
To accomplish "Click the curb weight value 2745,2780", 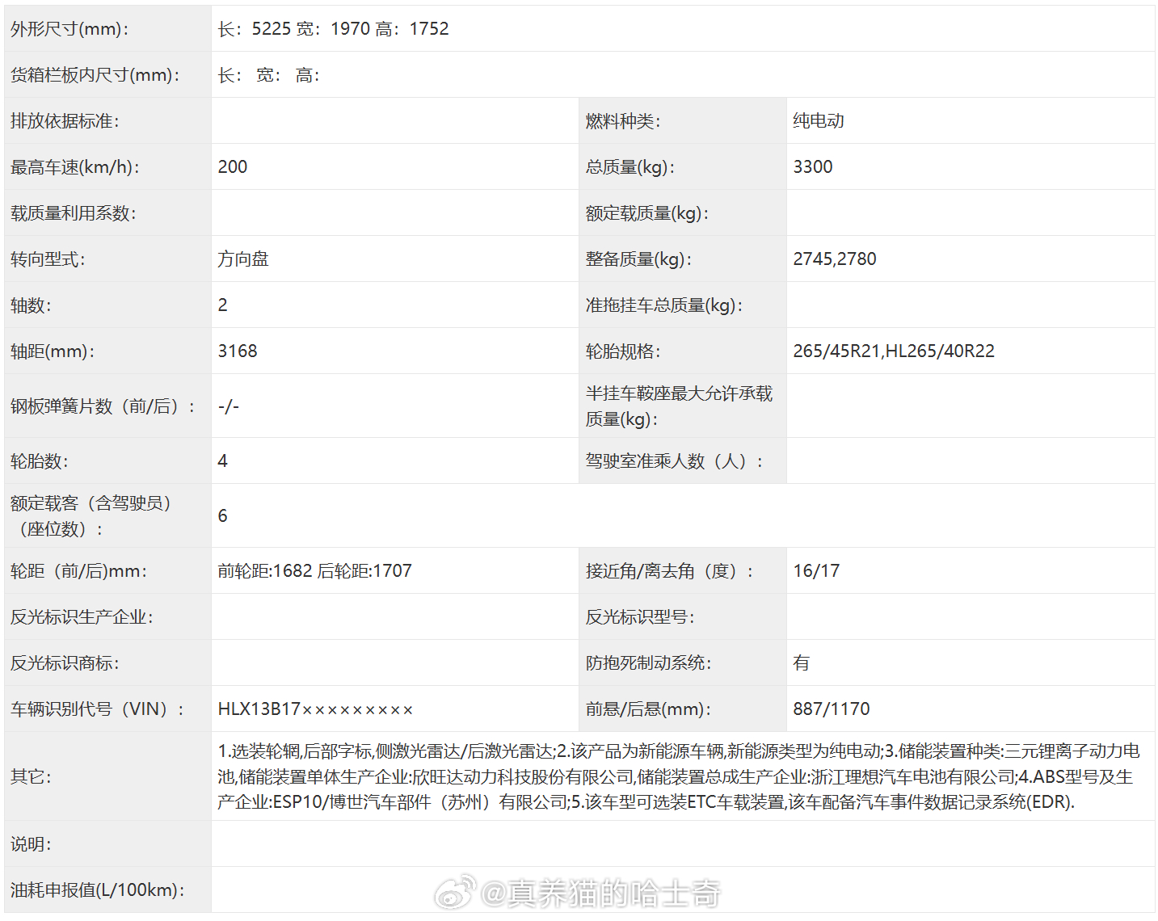I will (x=835, y=259).
